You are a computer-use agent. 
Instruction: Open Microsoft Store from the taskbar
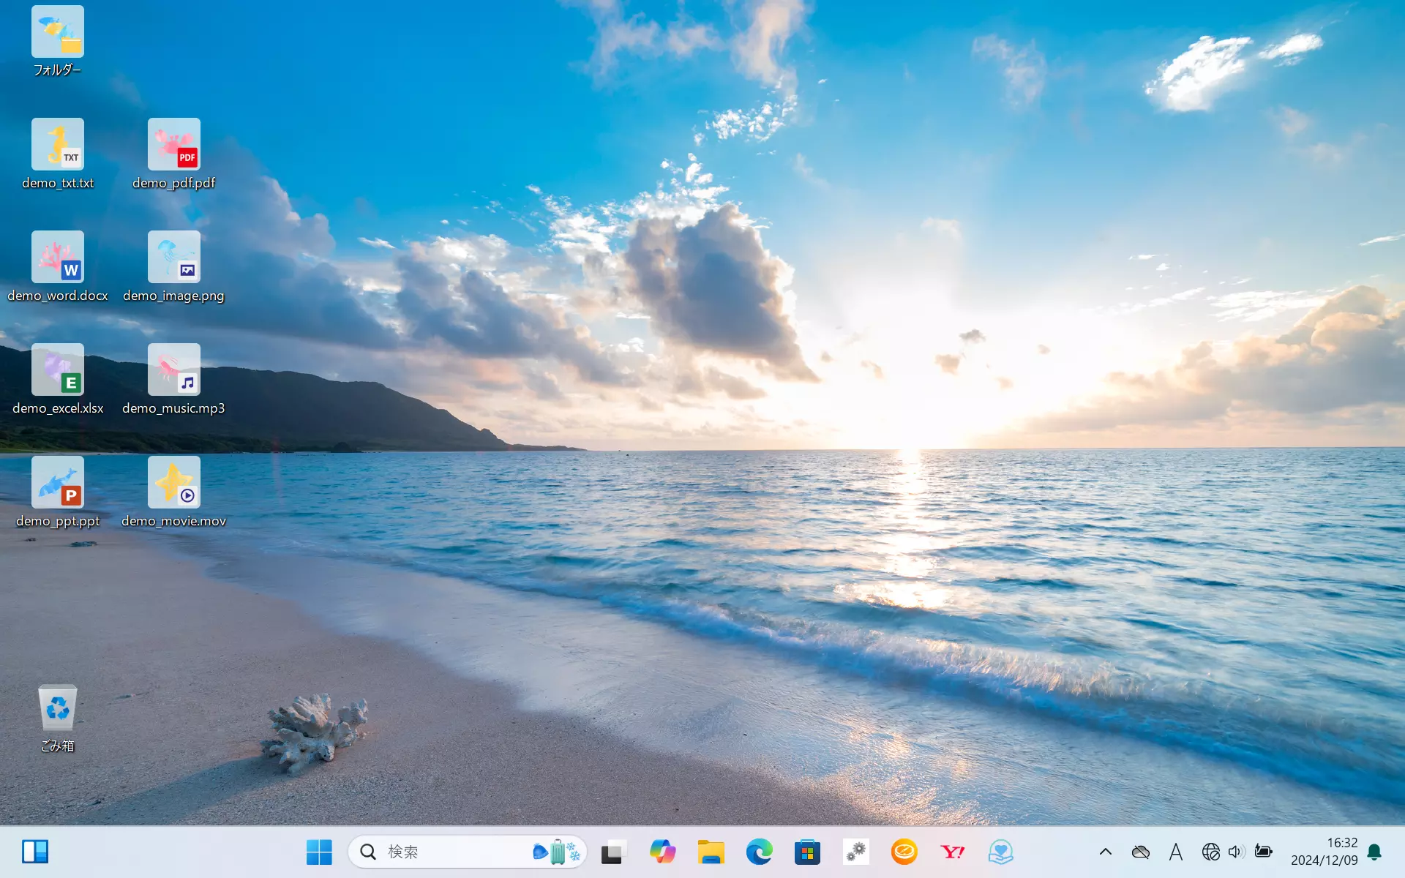click(807, 852)
